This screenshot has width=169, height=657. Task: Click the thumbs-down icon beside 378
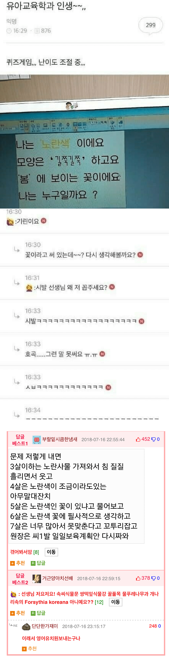pyautogui.click(x=153, y=578)
